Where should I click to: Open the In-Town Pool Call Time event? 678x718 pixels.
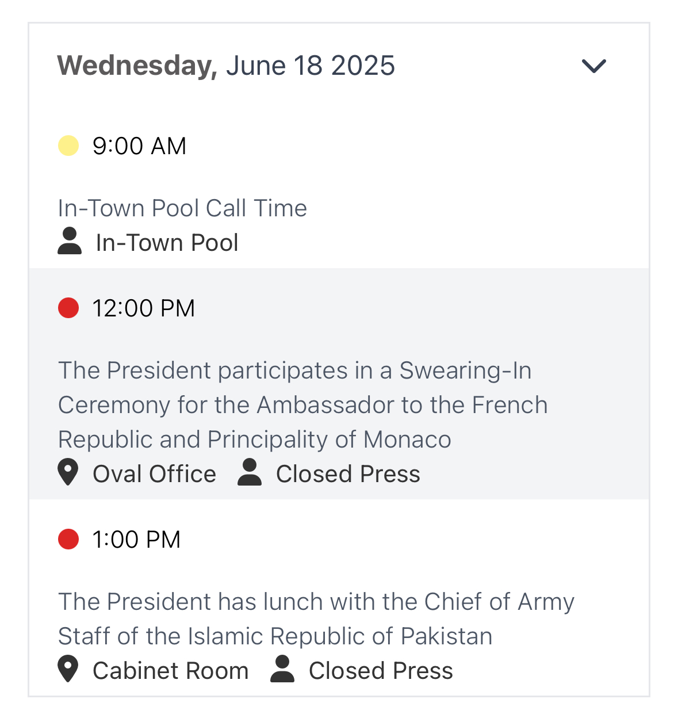[182, 208]
